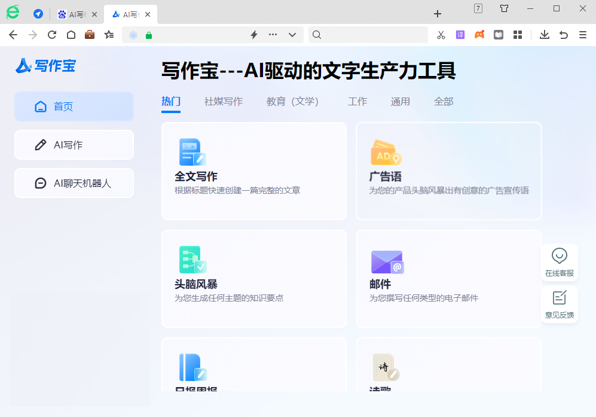The height and width of the screenshot is (417, 596).
Task: Click the tab count box showing 7
Action: (x=478, y=8)
